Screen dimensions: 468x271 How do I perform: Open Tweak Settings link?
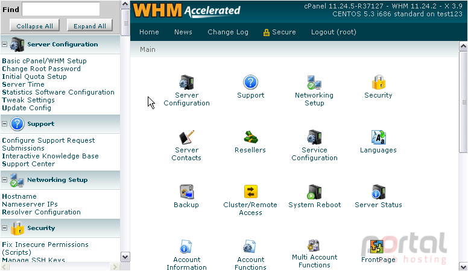(x=28, y=100)
